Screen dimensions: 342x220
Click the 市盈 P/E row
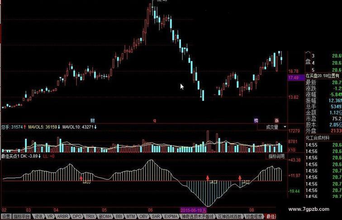coord(323,119)
